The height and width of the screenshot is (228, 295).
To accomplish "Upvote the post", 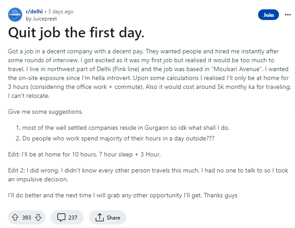I will tap(14, 217).
